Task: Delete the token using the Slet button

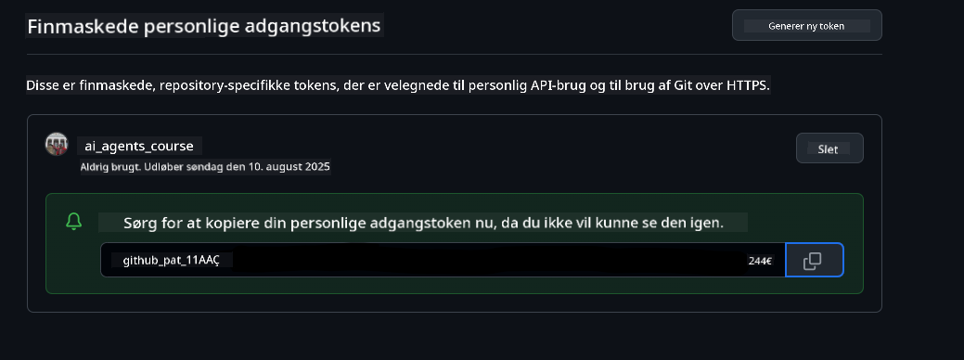Action: click(x=829, y=148)
